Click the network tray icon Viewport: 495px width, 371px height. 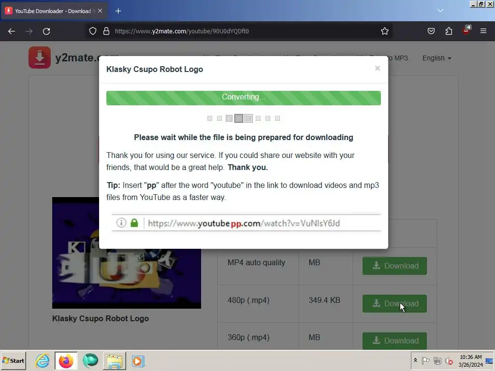click(x=437, y=360)
